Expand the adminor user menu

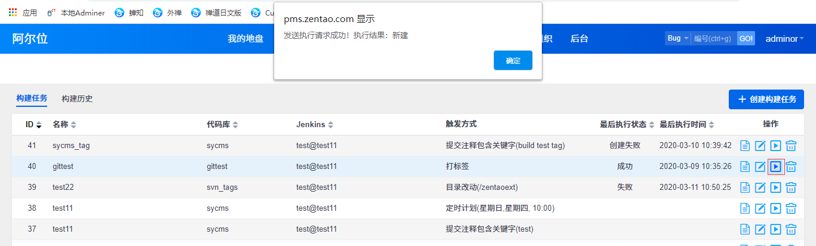(x=784, y=39)
